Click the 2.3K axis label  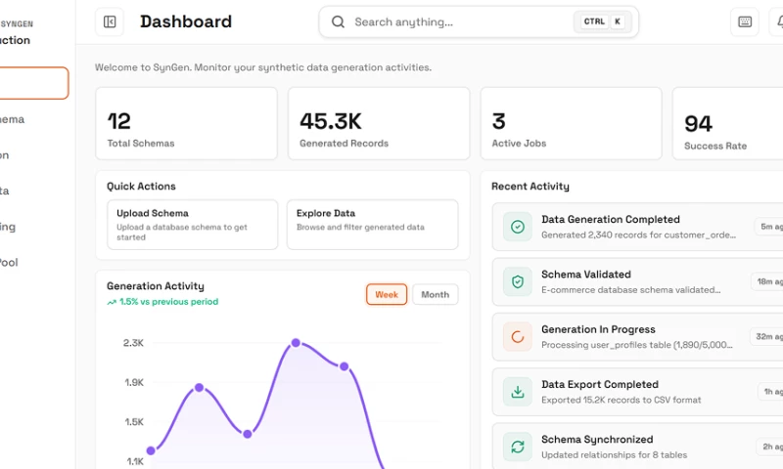coord(133,343)
